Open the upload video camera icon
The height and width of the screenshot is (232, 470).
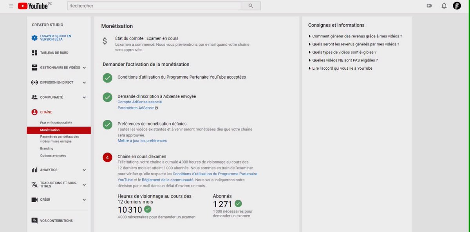point(429,6)
